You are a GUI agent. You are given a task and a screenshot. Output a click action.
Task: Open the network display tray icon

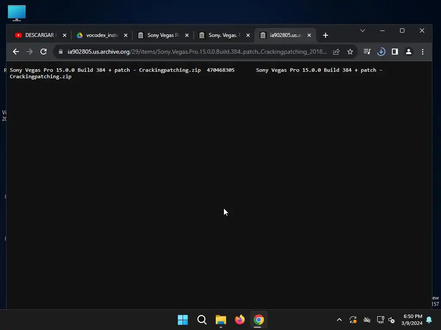tap(380, 320)
